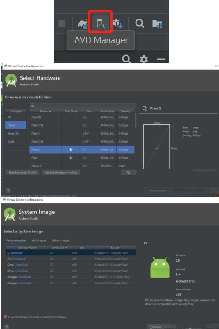Screen dimensions: 219x329
Task: Click the Density column header
Action: pos(125,111)
